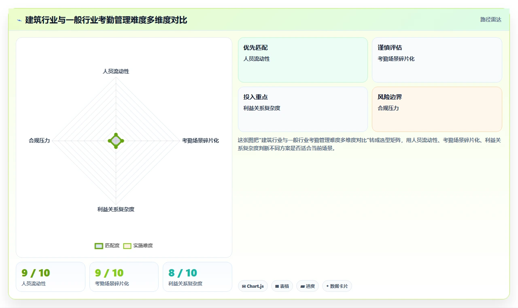The image size is (518, 308).
Task: Click the 9 / 10 人员流动性 stat card
Action: tap(51, 277)
